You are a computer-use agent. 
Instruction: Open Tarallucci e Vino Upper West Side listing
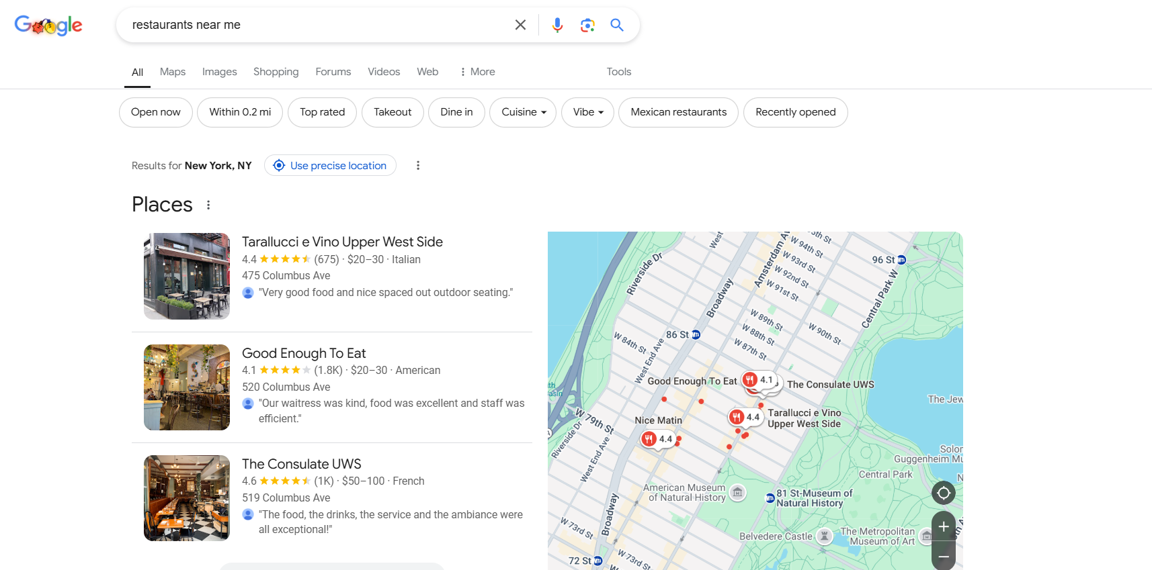(342, 242)
